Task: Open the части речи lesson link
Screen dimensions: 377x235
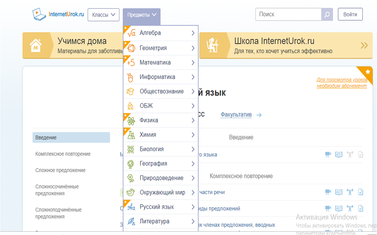Action: 212,192
